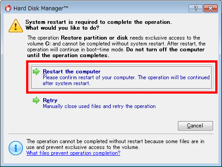The image size is (222, 167).
Task: Open What files prevent operation completion link
Action: 73,153
